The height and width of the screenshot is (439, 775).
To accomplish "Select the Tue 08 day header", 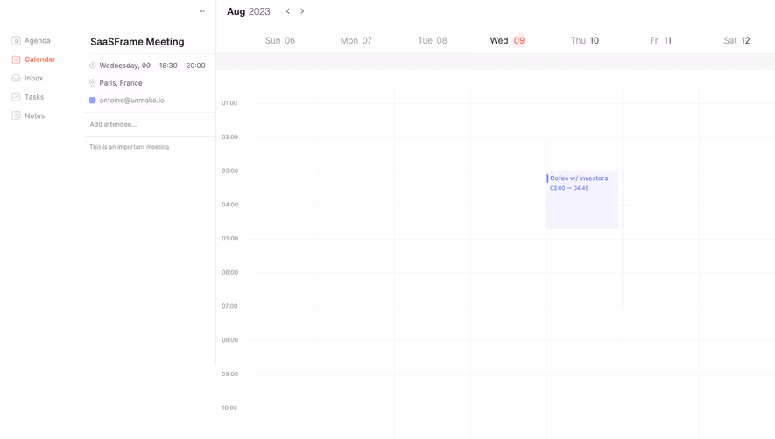I will coord(433,40).
